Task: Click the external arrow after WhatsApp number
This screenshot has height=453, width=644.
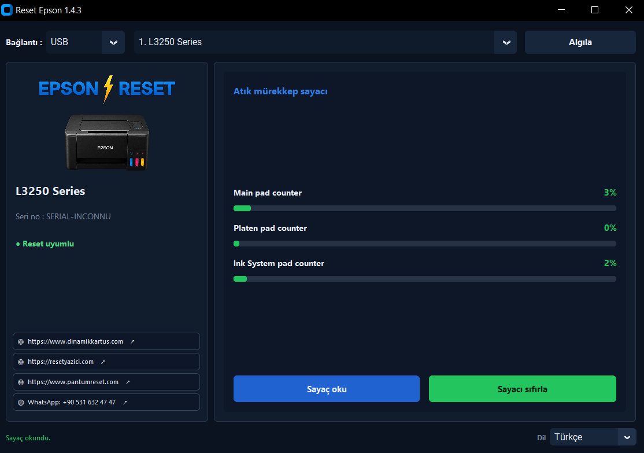Action: pos(125,402)
